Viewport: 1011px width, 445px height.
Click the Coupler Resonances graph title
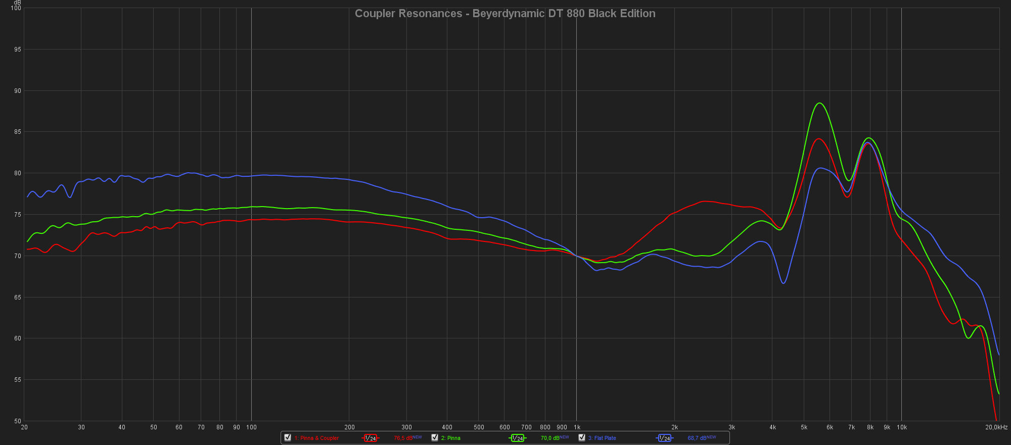(x=505, y=14)
